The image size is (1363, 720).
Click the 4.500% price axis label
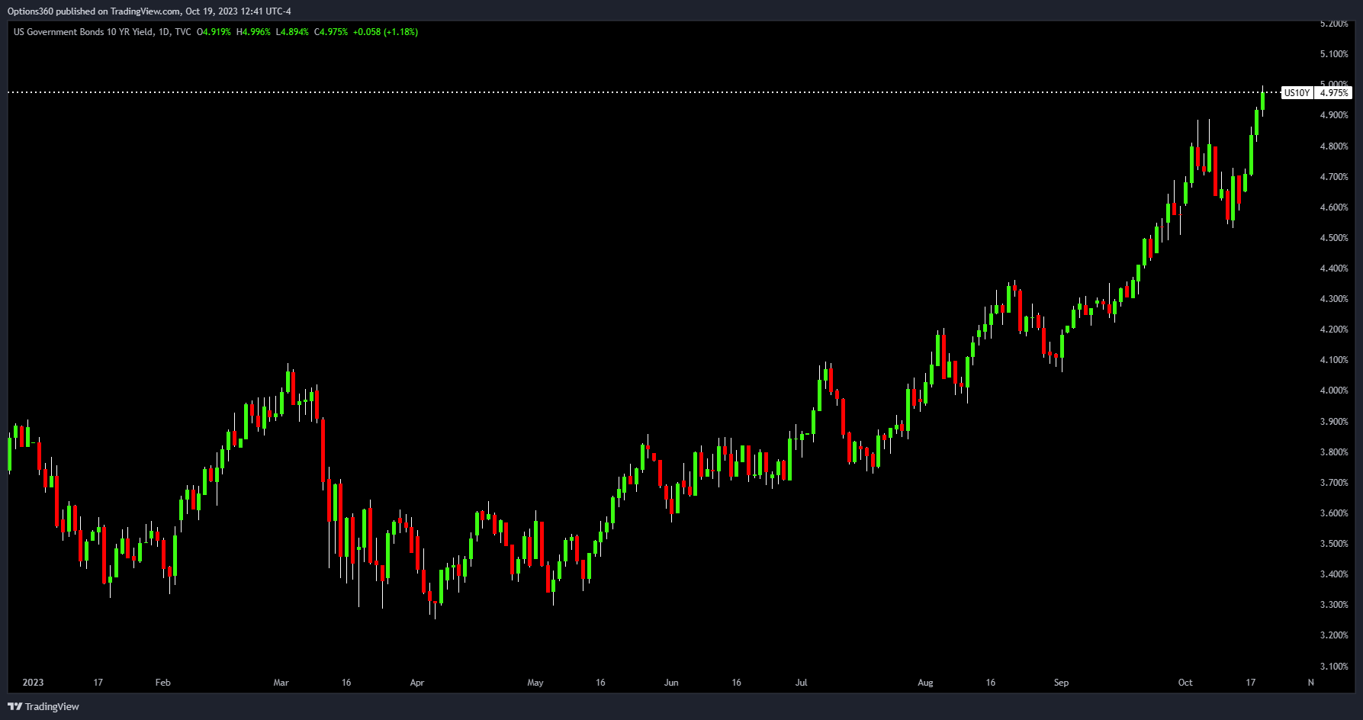[1334, 238]
